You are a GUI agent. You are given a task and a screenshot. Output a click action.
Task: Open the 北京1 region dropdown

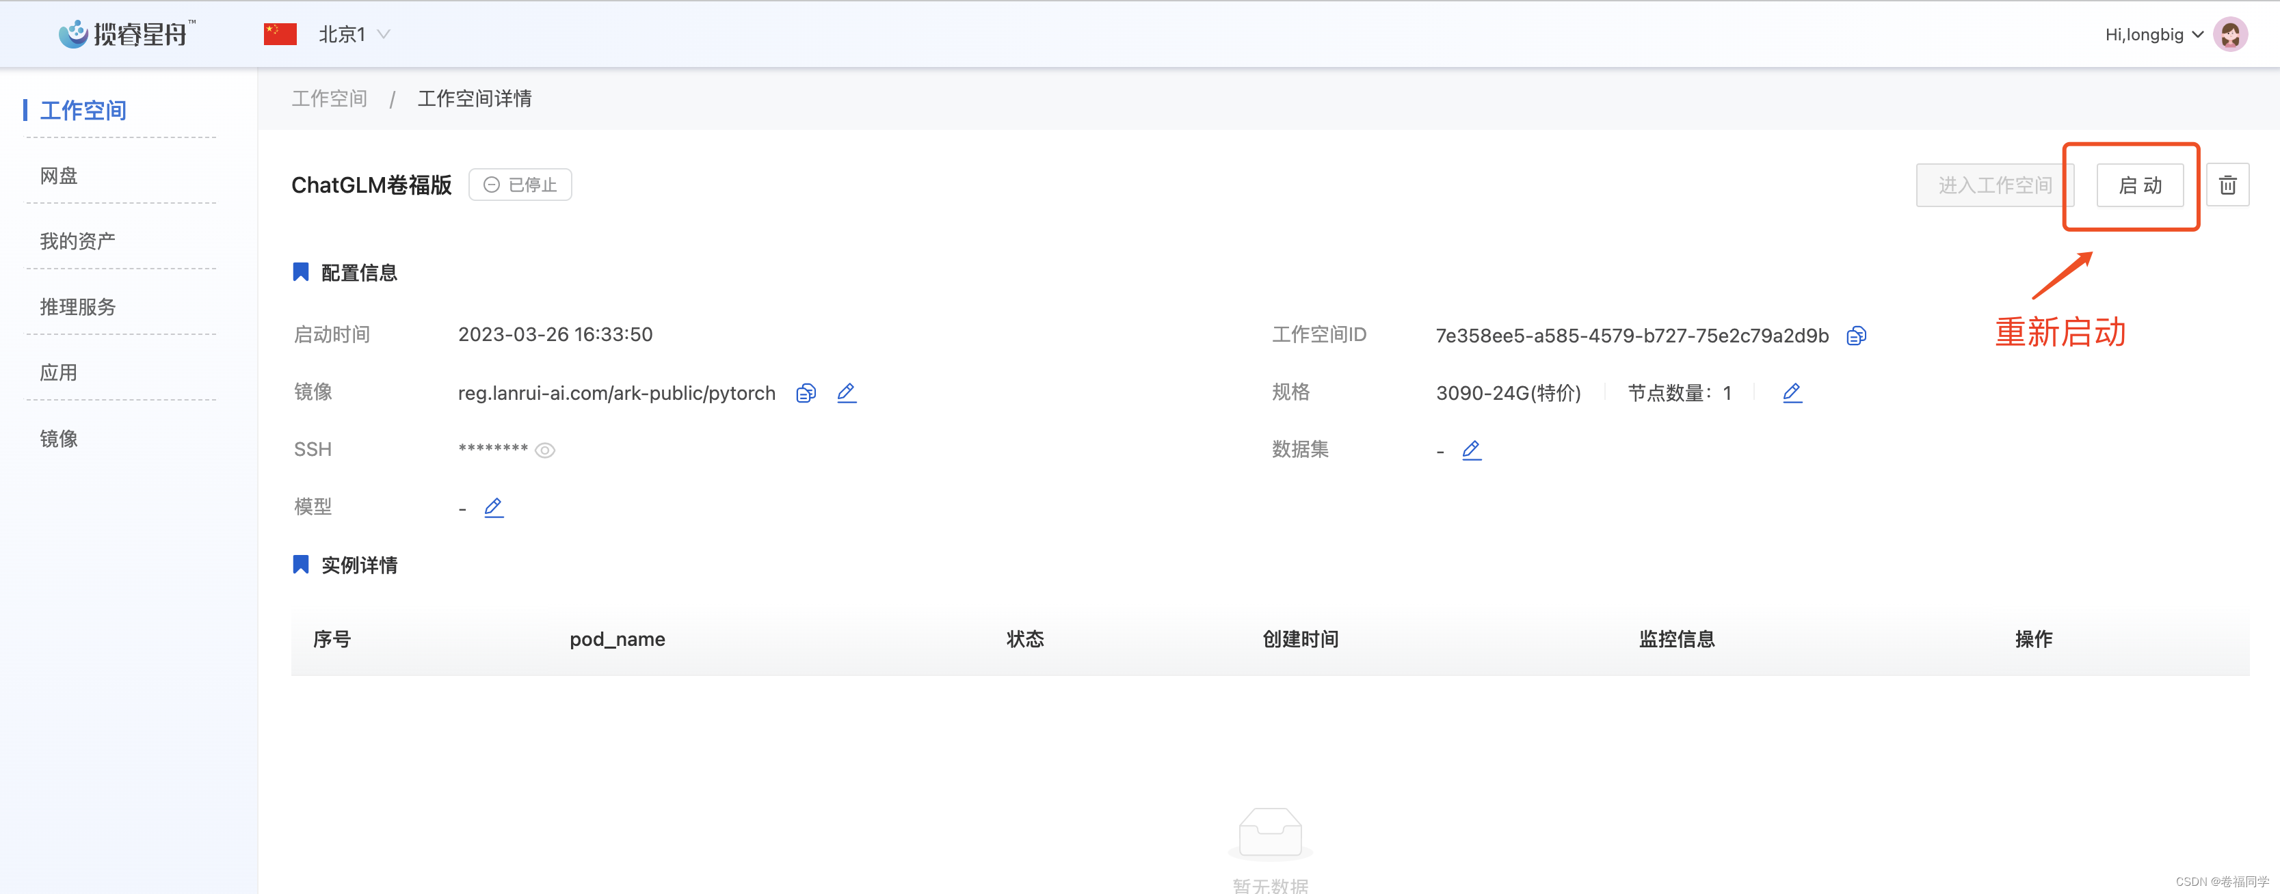click(354, 34)
